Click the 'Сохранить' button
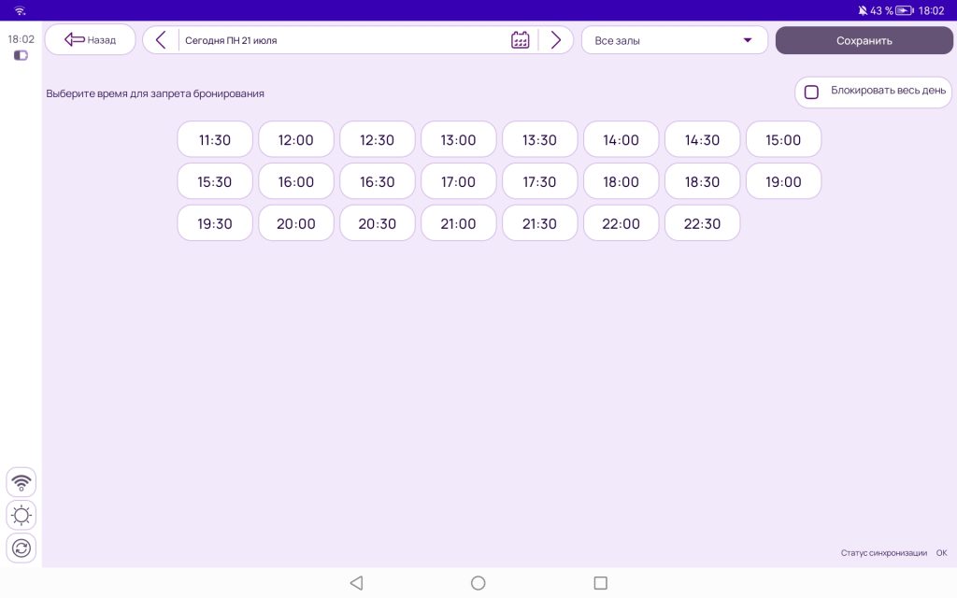957x598 pixels. 864,40
